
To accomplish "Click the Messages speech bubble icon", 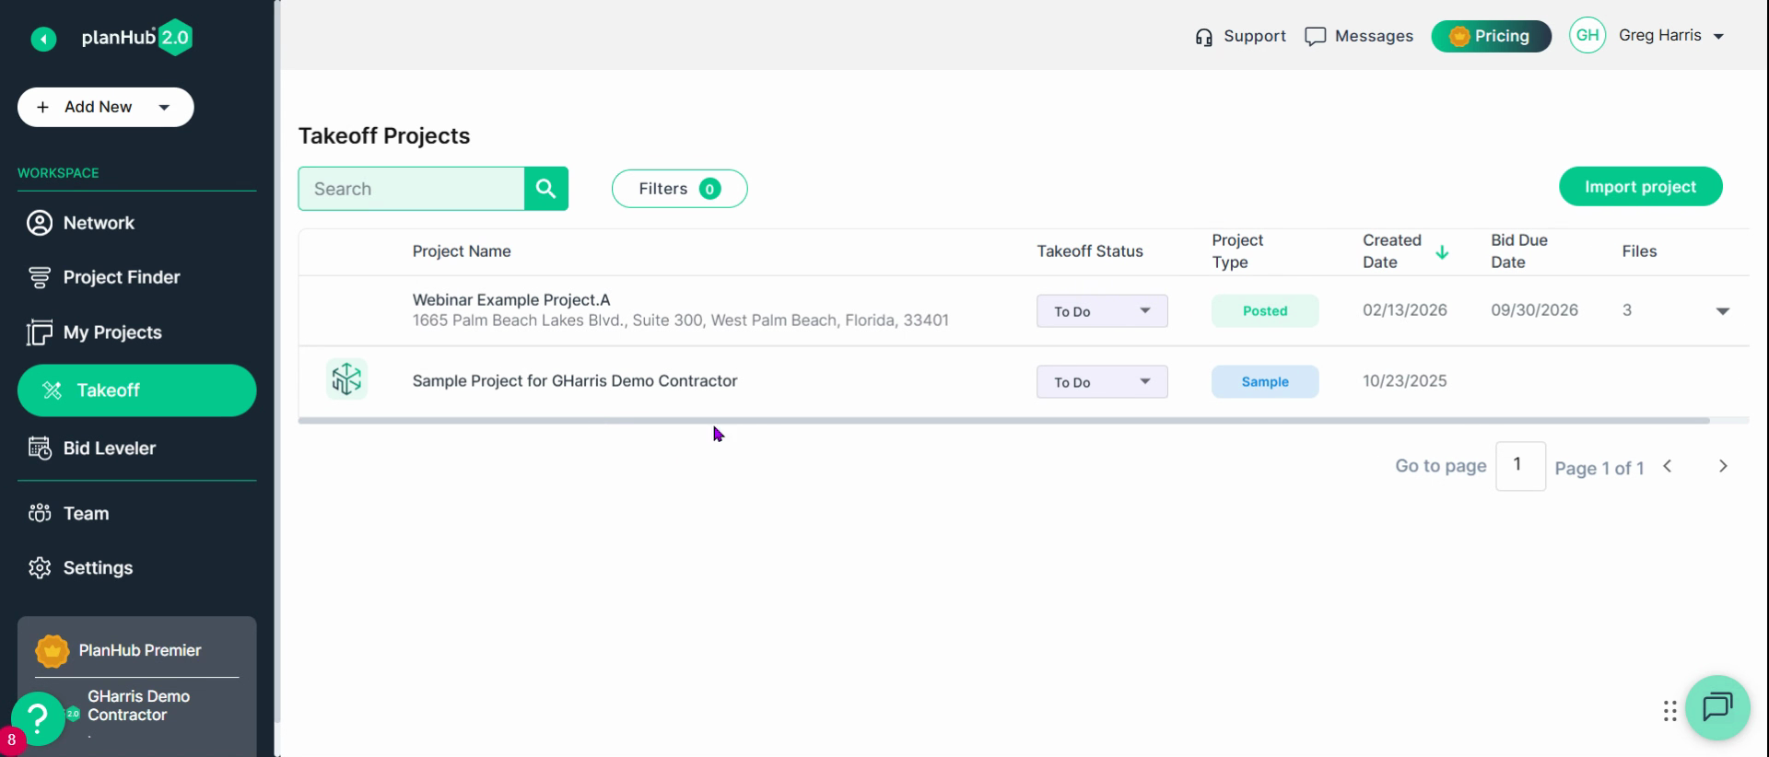I will click(x=1315, y=37).
